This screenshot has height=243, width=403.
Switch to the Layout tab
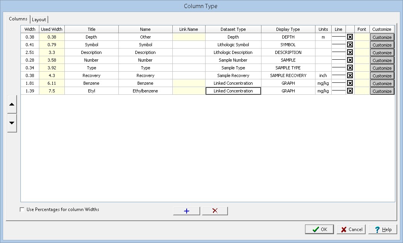pyautogui.click(x=39, y=20)
